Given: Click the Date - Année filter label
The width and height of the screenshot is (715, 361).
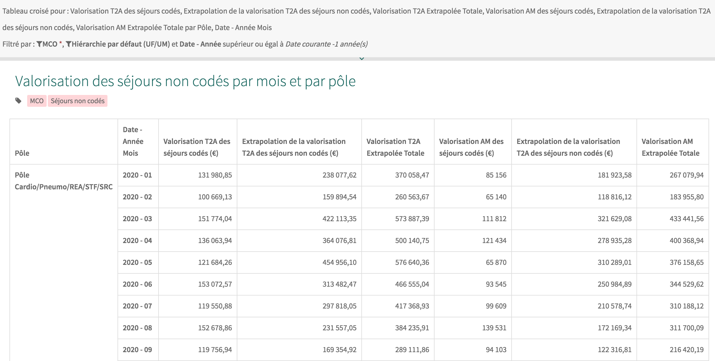Looking at the screenshot, I should point(200,44).
